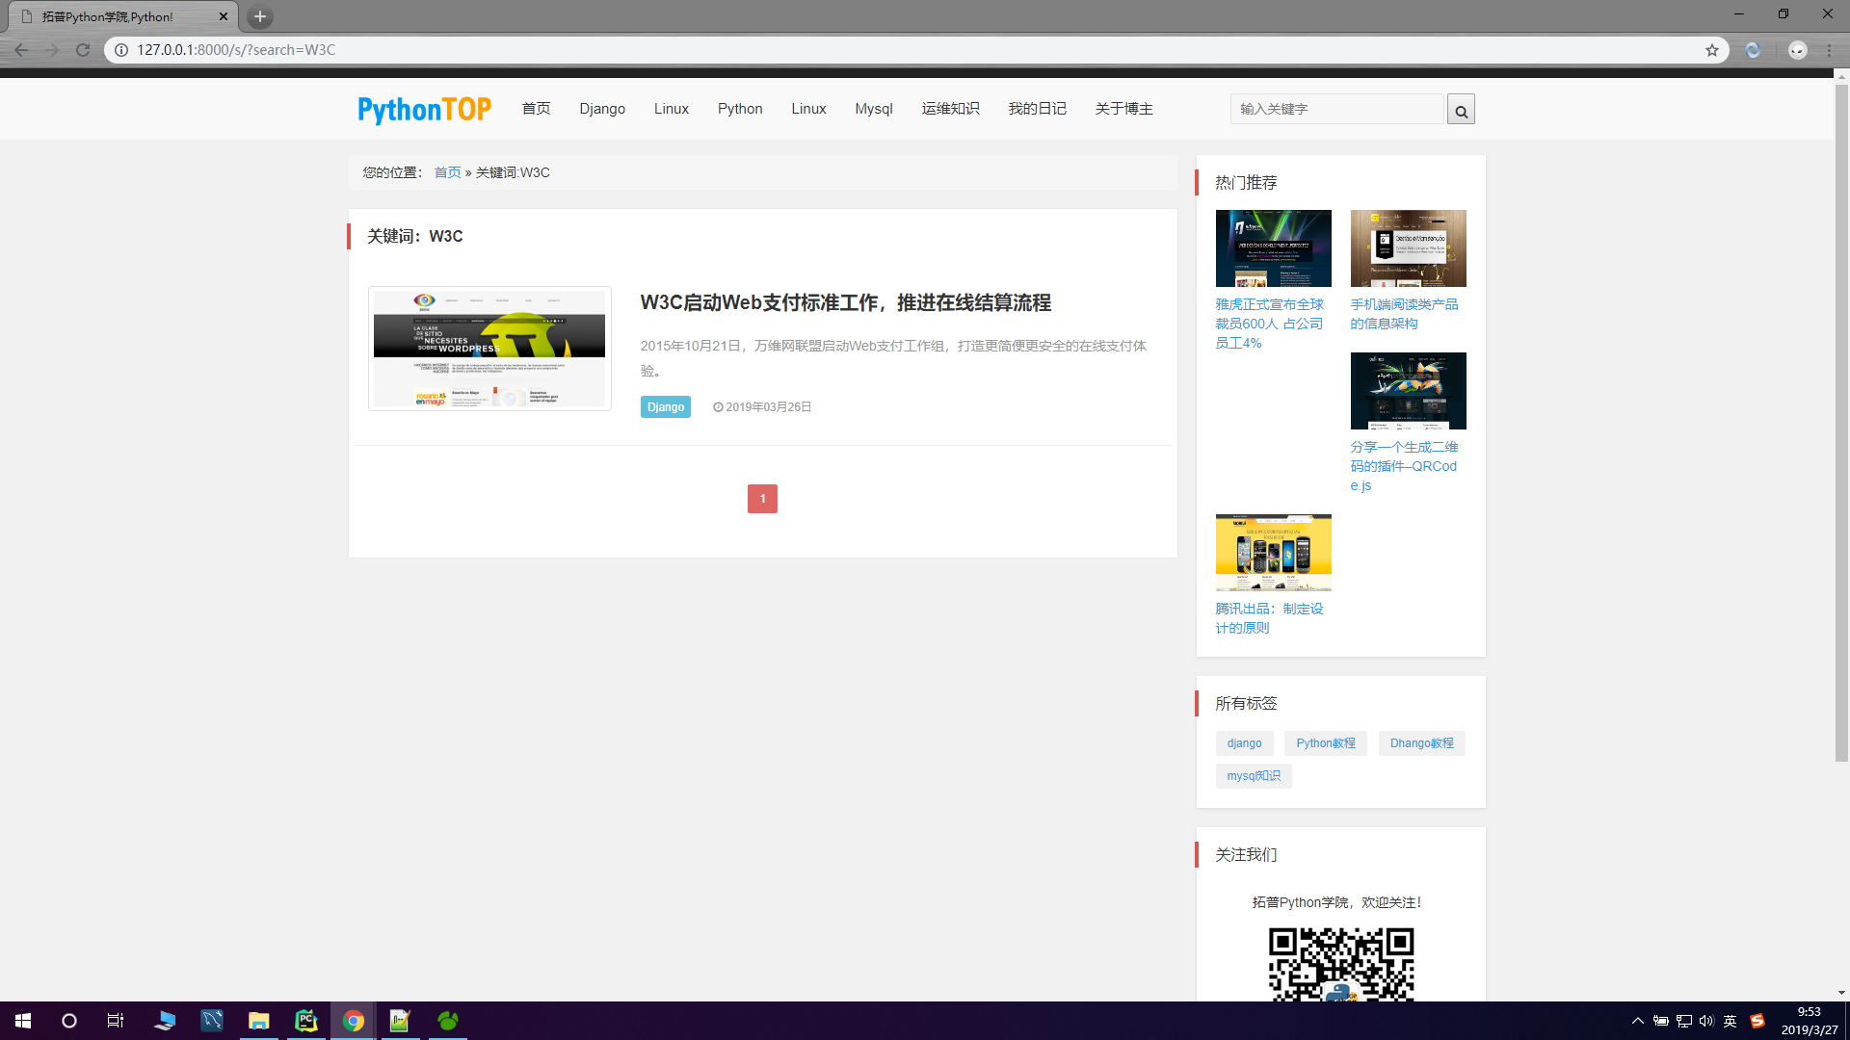This screenshot has width=1850, height=1040.
Task: Open thumbnail for 手机端阅读类产品 article
Action: (1408, 248)
